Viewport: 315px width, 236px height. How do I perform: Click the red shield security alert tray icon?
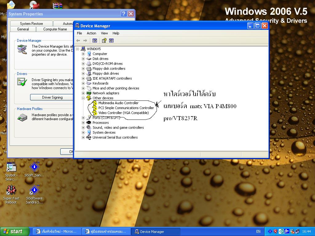pyautogui.click(x=275, y=231)
